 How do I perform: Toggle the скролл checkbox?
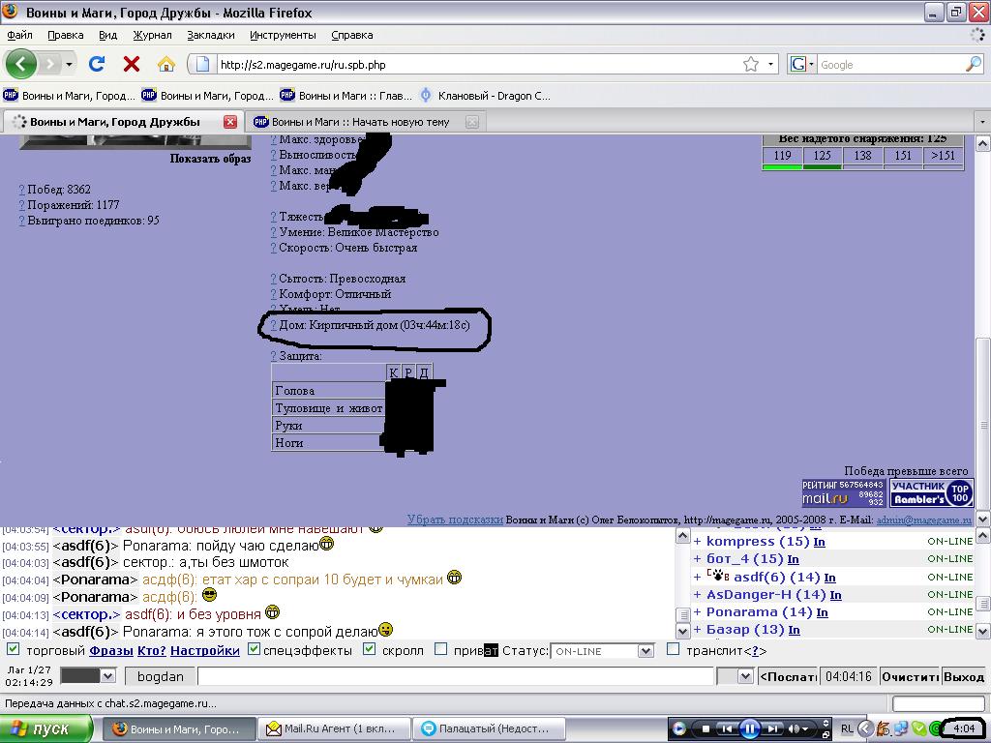(370, 649)
